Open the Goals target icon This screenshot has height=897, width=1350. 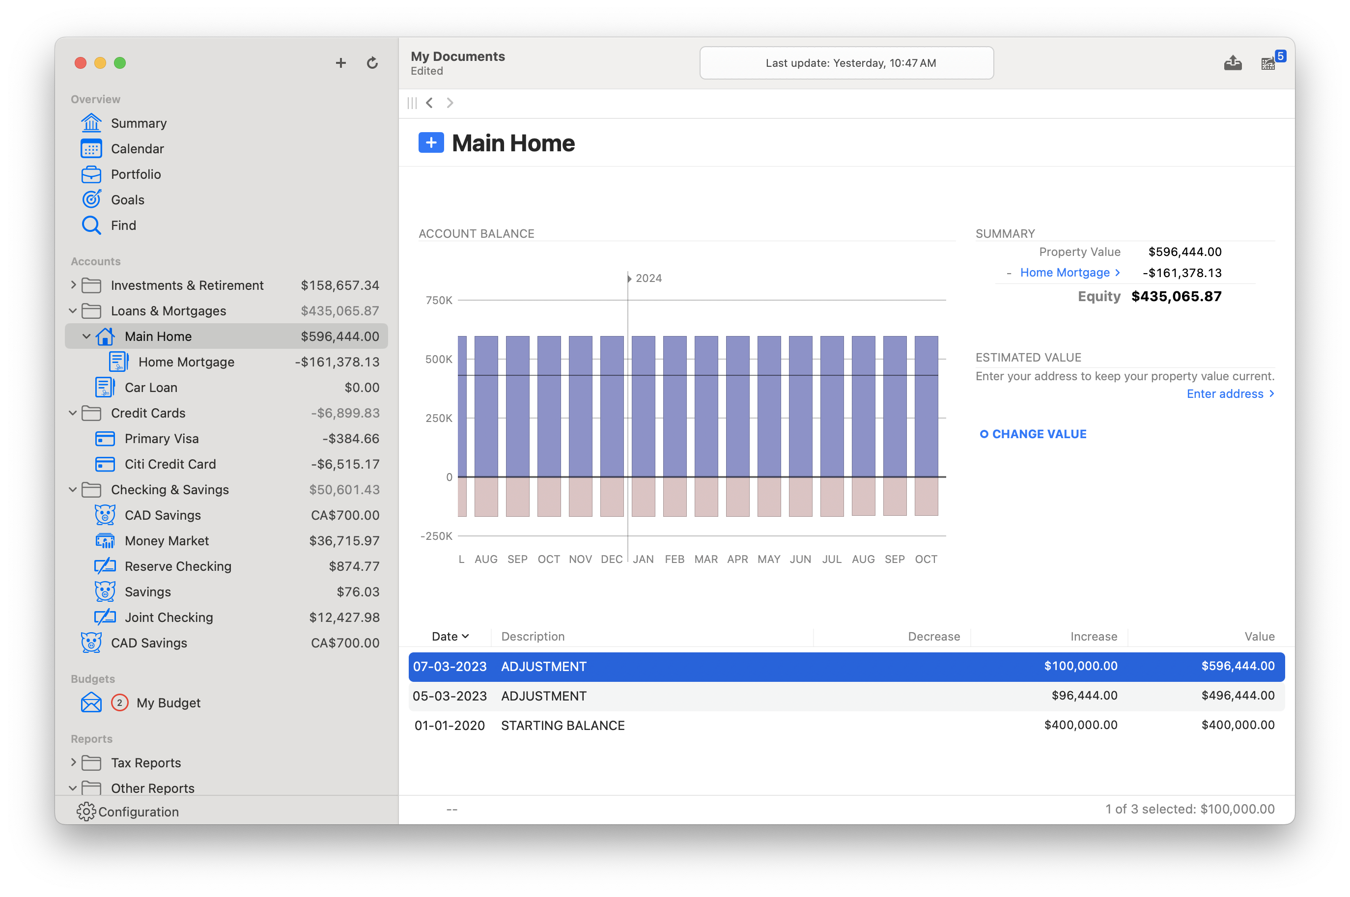click(x=91, y=199)
